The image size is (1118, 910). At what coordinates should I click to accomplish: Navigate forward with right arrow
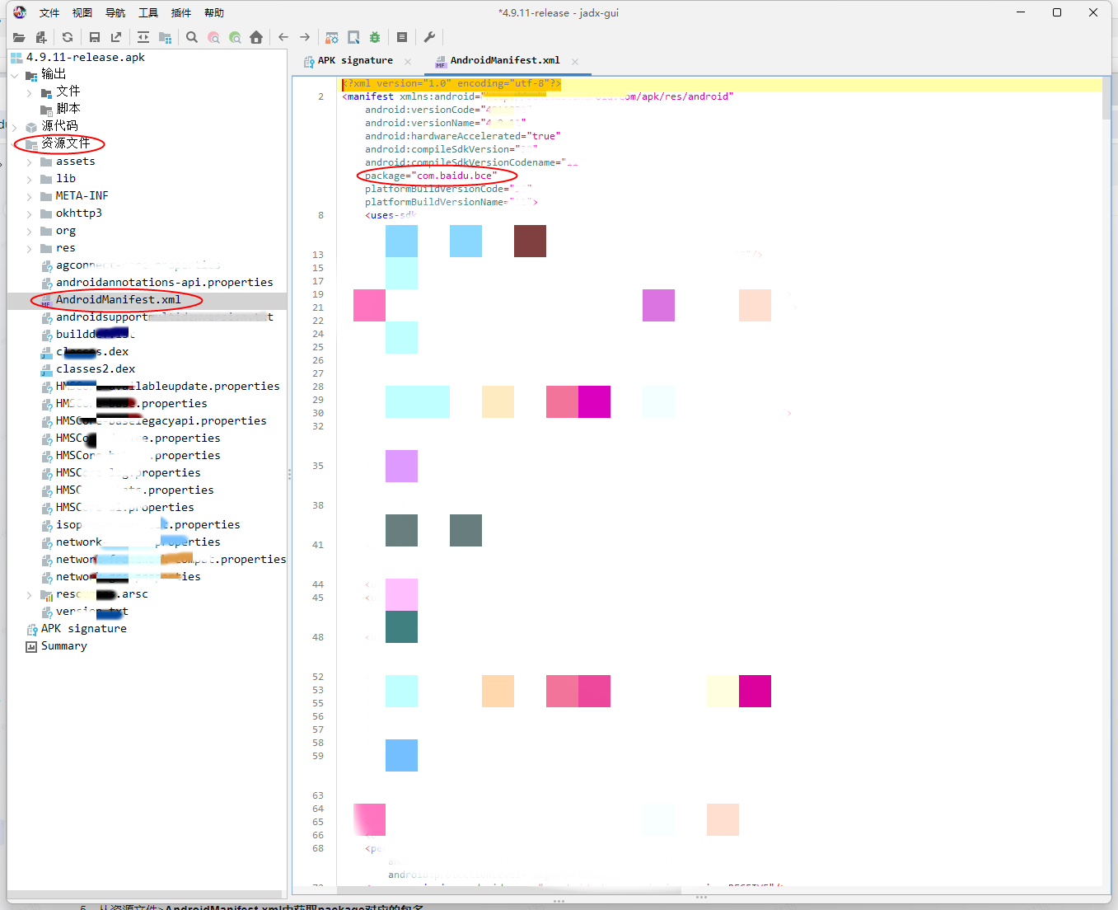tap(305, 37)
